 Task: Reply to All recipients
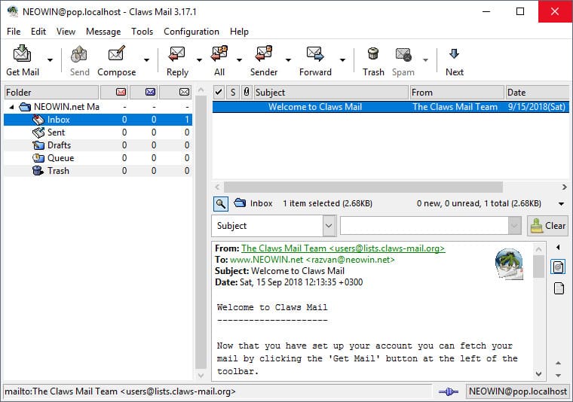coord(219,54)
